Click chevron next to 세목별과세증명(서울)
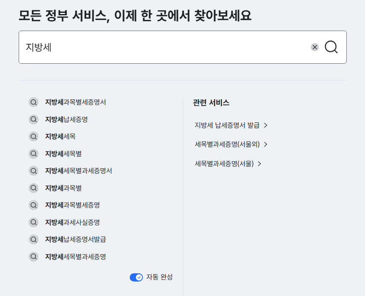The image size is (365, 296). [260, 164]
